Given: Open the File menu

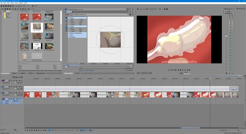Looking at the screenshot, I should [2, 3].
